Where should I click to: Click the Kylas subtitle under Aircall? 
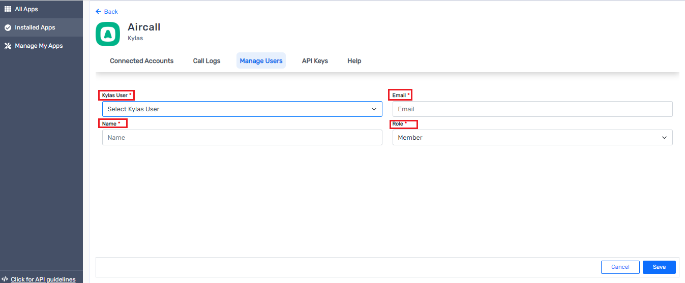coord(135,38)
